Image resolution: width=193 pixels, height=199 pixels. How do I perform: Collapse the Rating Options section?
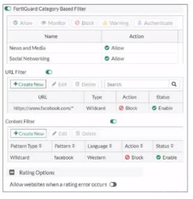coord(12,172)
